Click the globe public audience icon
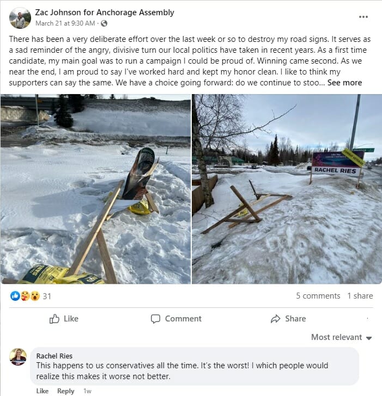Image resolution: width=382 pixels, height=396 pixels. coord(104,23)
